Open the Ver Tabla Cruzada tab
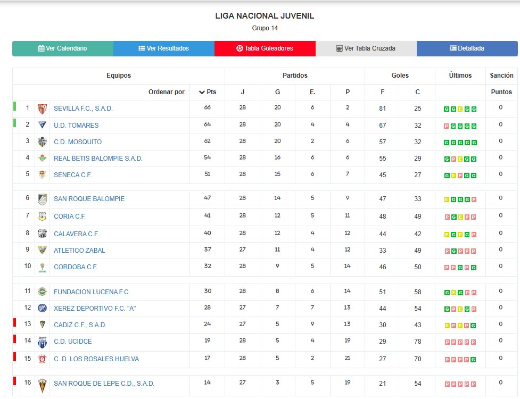520x399 pixels. [x=366, y=48]
